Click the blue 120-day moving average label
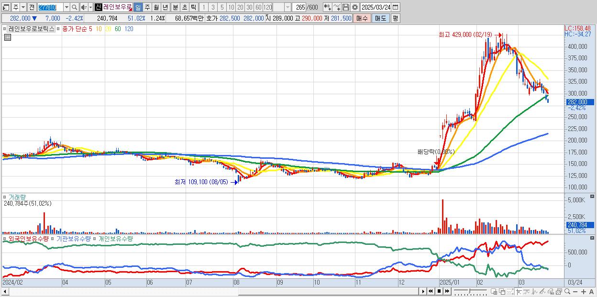This screenshot has height=297, width=597. (x=129, y=29)
